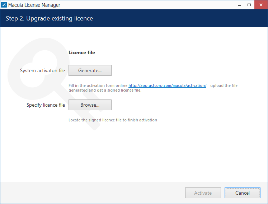Cancel the licence upgrade
This screenshot has height=204, width=268.
243,193
